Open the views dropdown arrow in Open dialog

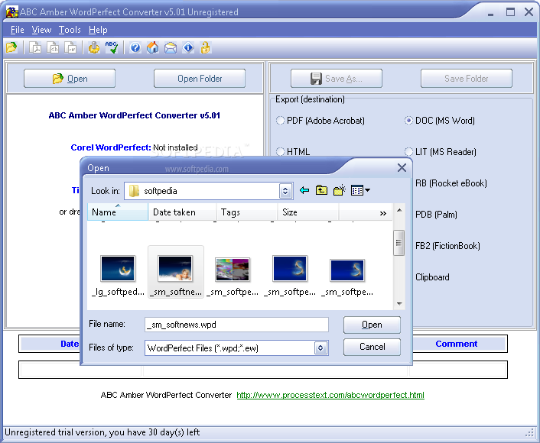367,190
